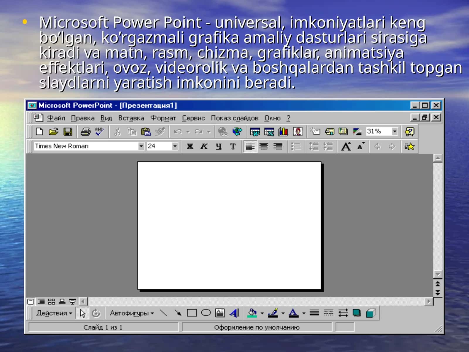Expand the Автофигуры dropdown
The image size is (469, 352).
pyautogui.click(x=132, y=313)
